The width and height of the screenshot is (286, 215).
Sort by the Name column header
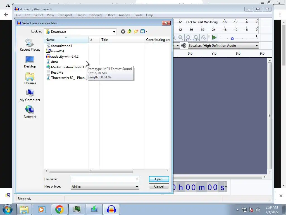66,40
